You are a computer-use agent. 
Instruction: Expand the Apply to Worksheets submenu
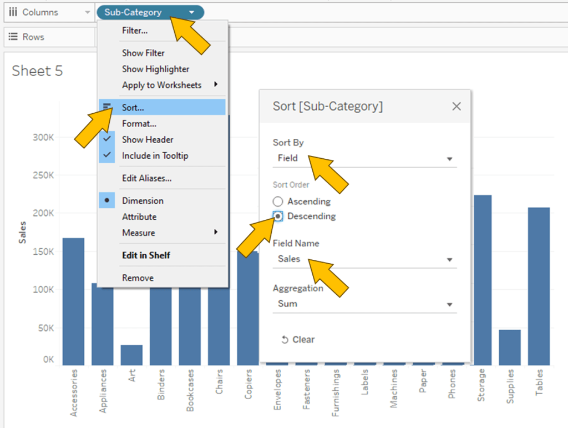pyautogui.click(x=215, y=85)
